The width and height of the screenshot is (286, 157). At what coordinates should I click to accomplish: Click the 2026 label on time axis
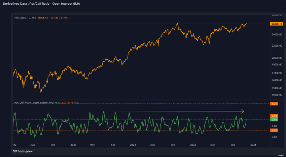click(253, 145)
